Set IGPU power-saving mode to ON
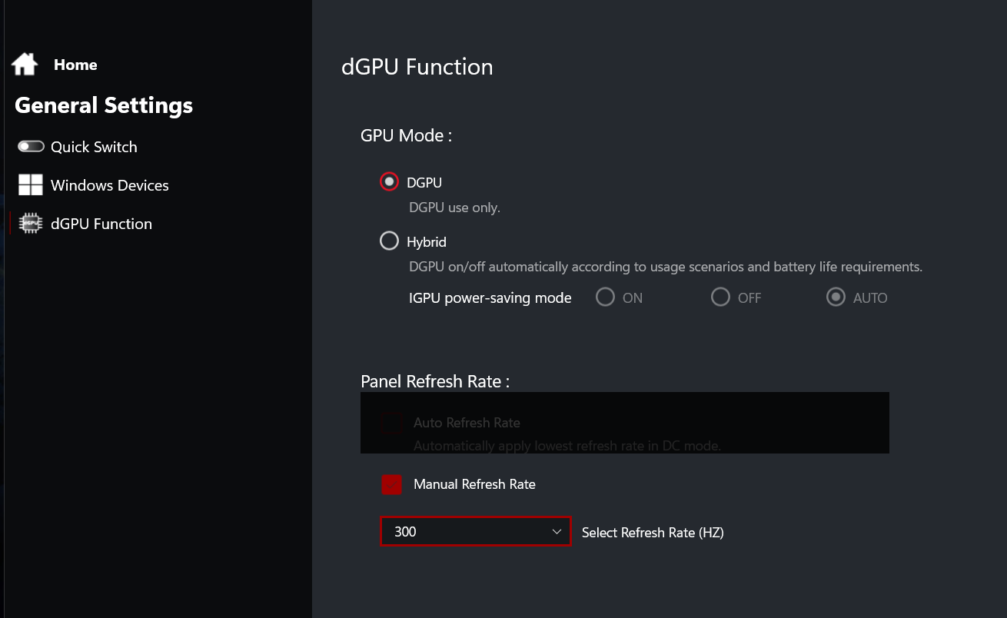The width and height of the screenshot is (1007, 618). 605,297
